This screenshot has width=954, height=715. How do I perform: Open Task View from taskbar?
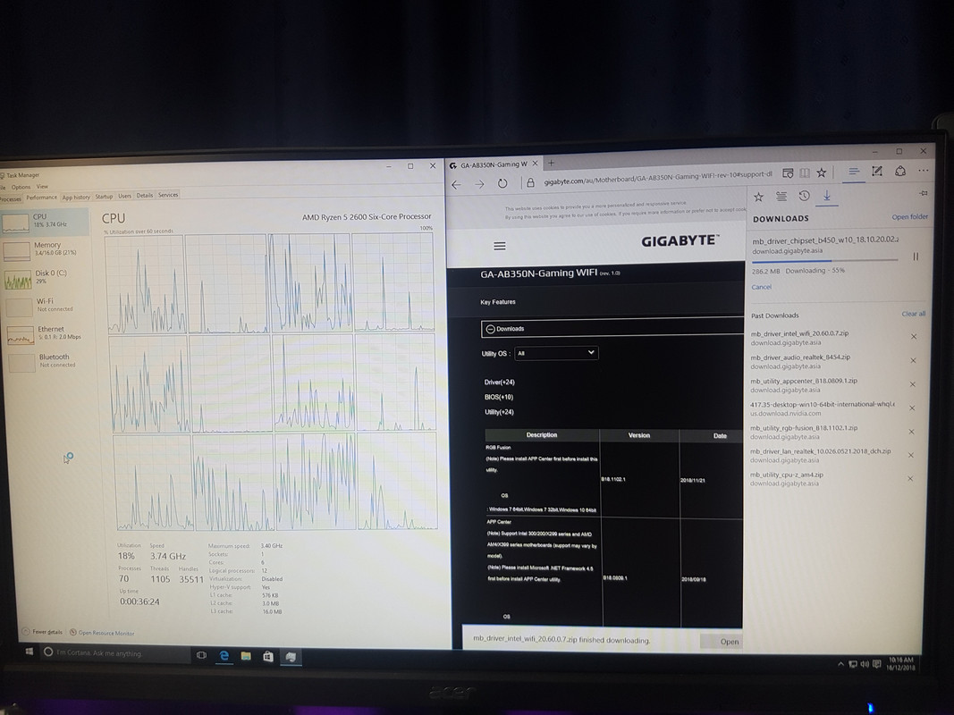(x=201, y=655)
